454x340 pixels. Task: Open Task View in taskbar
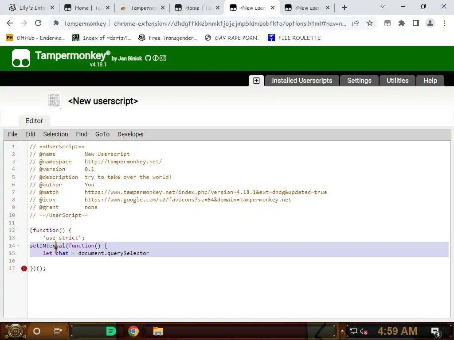[x=58, y=331]
